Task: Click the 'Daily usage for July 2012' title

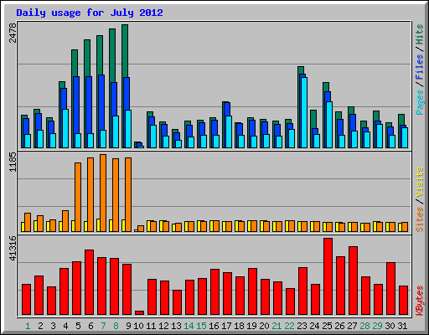Action: click(x=90, y=13)
